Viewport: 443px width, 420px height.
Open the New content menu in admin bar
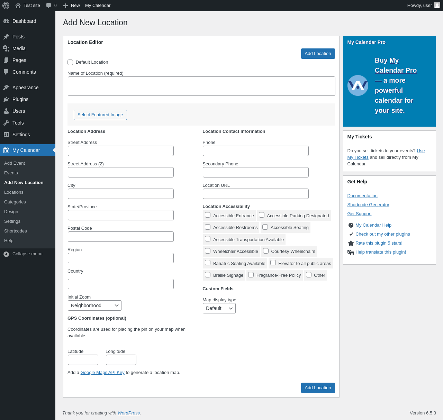[72, 6]
